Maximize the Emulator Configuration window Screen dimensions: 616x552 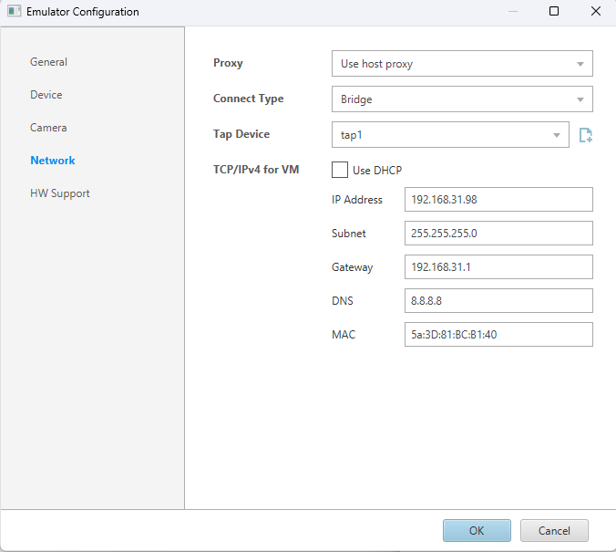click(x=554, y=12)
